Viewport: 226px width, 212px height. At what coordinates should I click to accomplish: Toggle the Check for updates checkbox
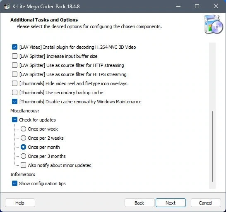(x=15, y=120)
